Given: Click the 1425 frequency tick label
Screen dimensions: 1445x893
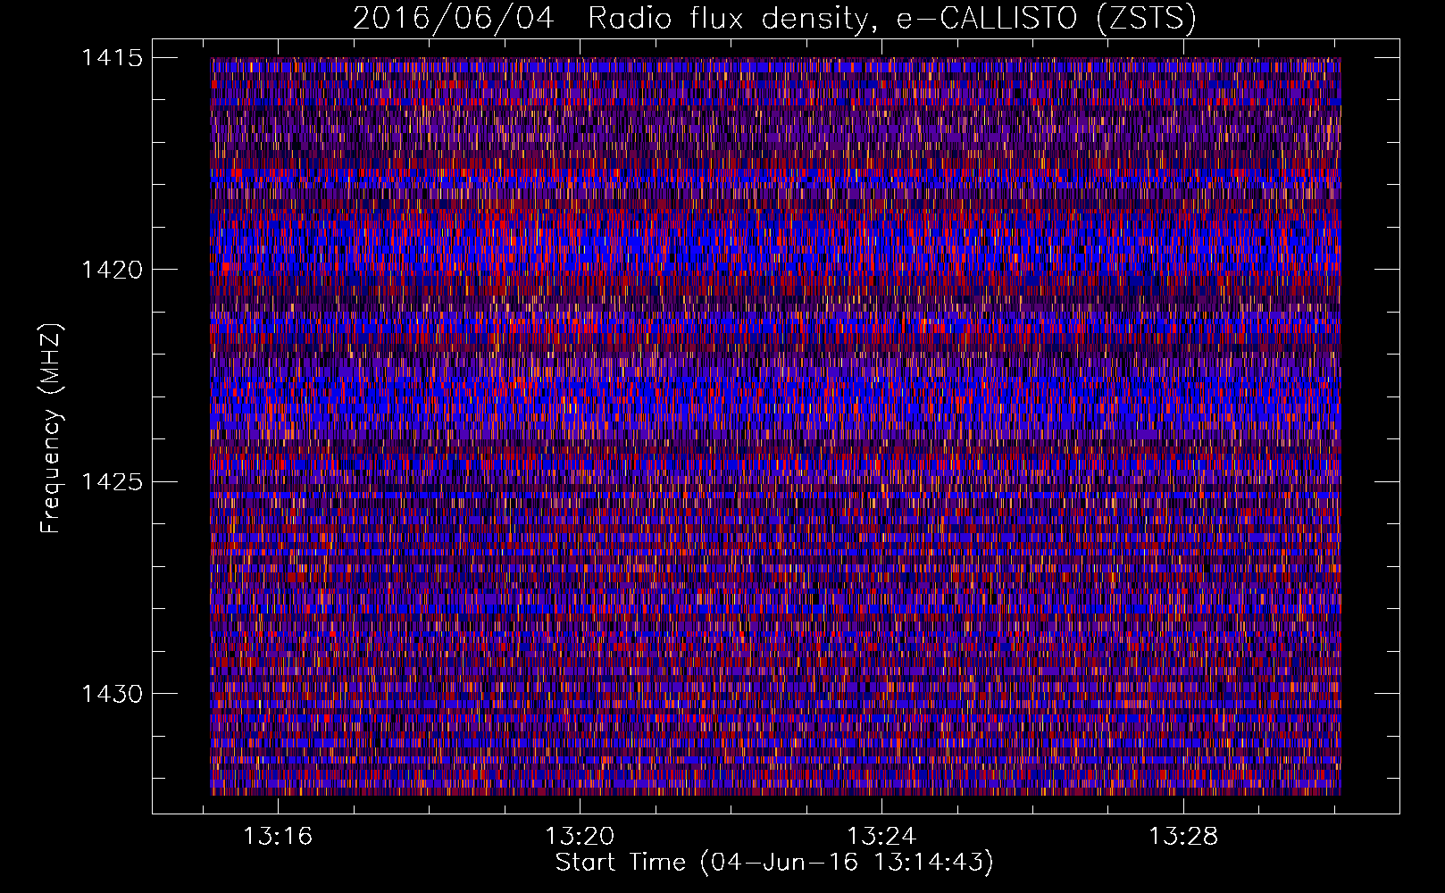Looking at the screenshot, I should 112,482.
